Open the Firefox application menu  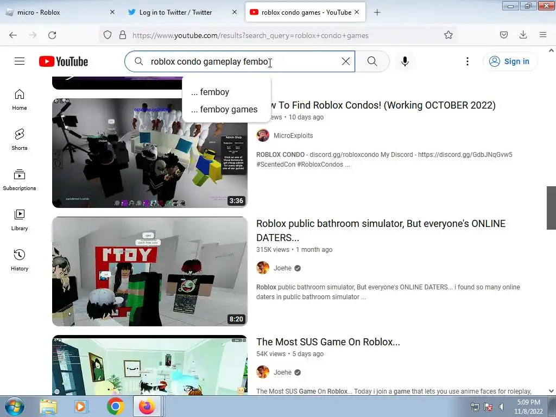pos(543,35)
